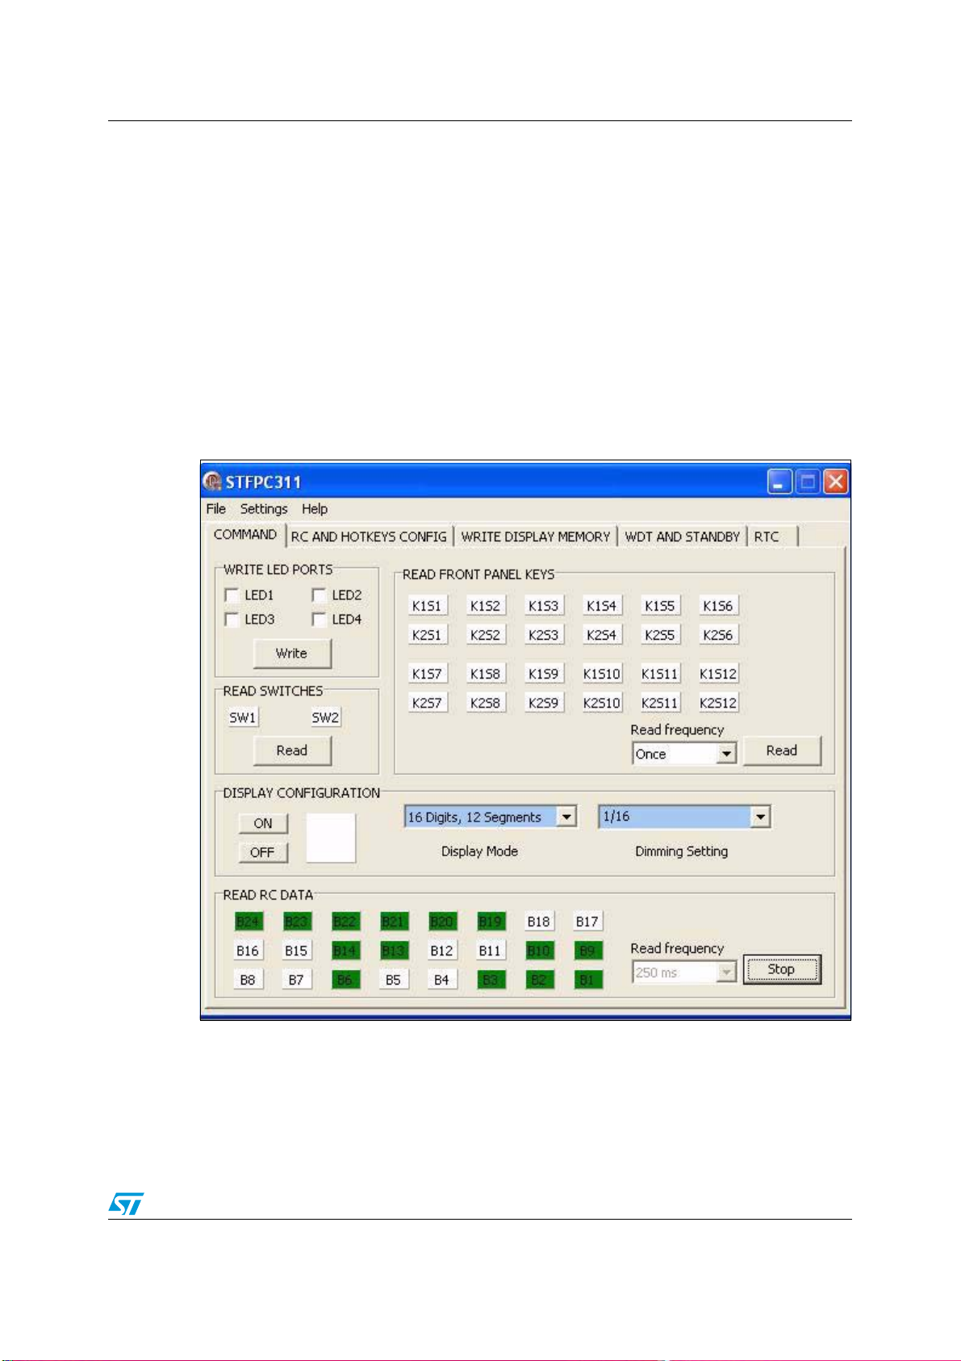This screenshot has width=961, height=1361.
Task: Click the K1S1 key indicator
Action: point(427,606)
